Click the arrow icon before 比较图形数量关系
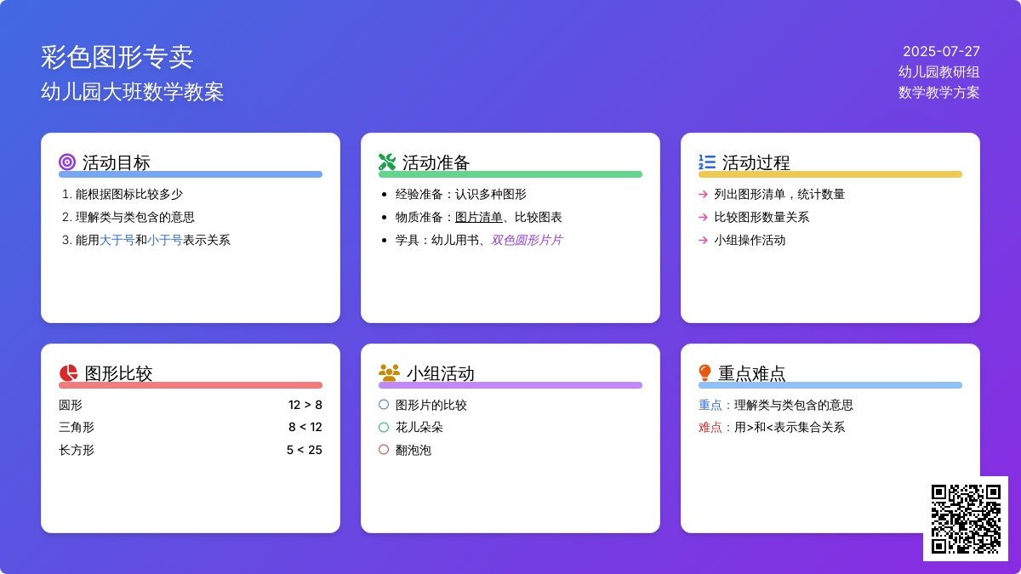This screenshot has height=574, width=1021. [703, 217]
